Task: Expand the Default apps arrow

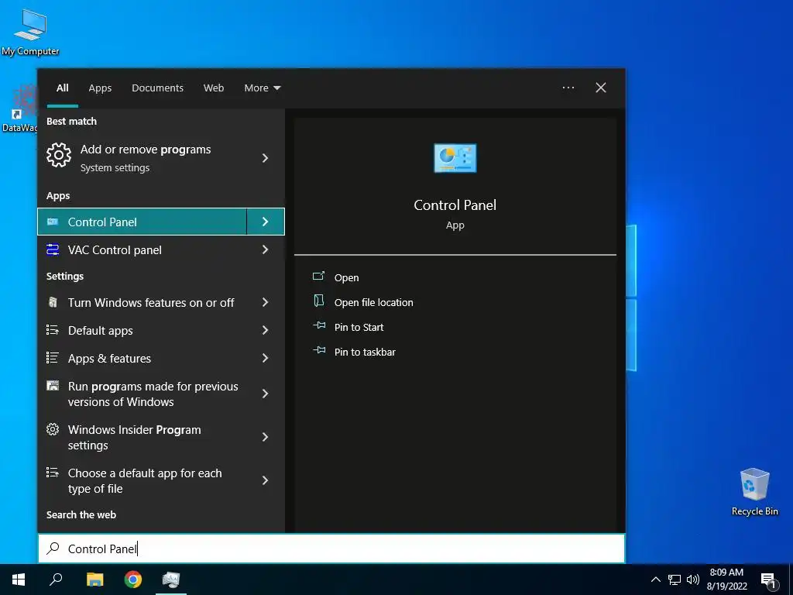Action: (265, 330)
